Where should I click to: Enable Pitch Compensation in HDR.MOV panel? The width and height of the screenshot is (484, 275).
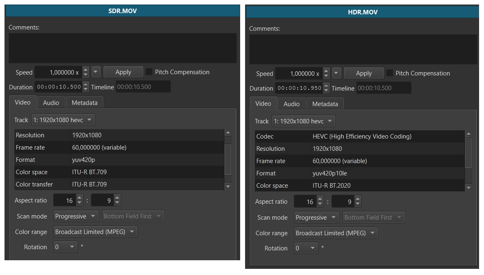click(390, 73)
